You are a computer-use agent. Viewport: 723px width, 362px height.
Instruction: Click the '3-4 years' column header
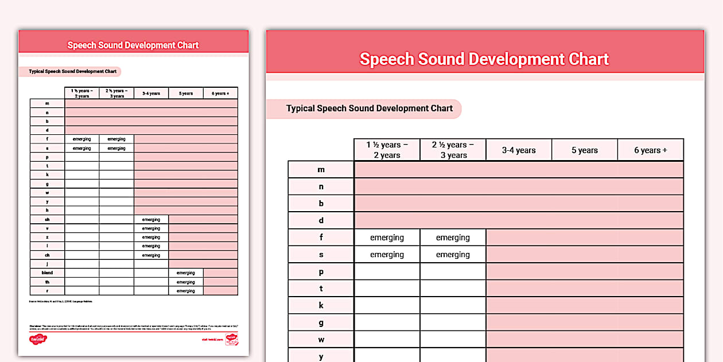coord(518,149)
